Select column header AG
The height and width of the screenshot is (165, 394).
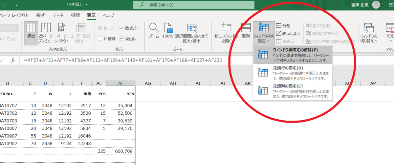point(148,84)
